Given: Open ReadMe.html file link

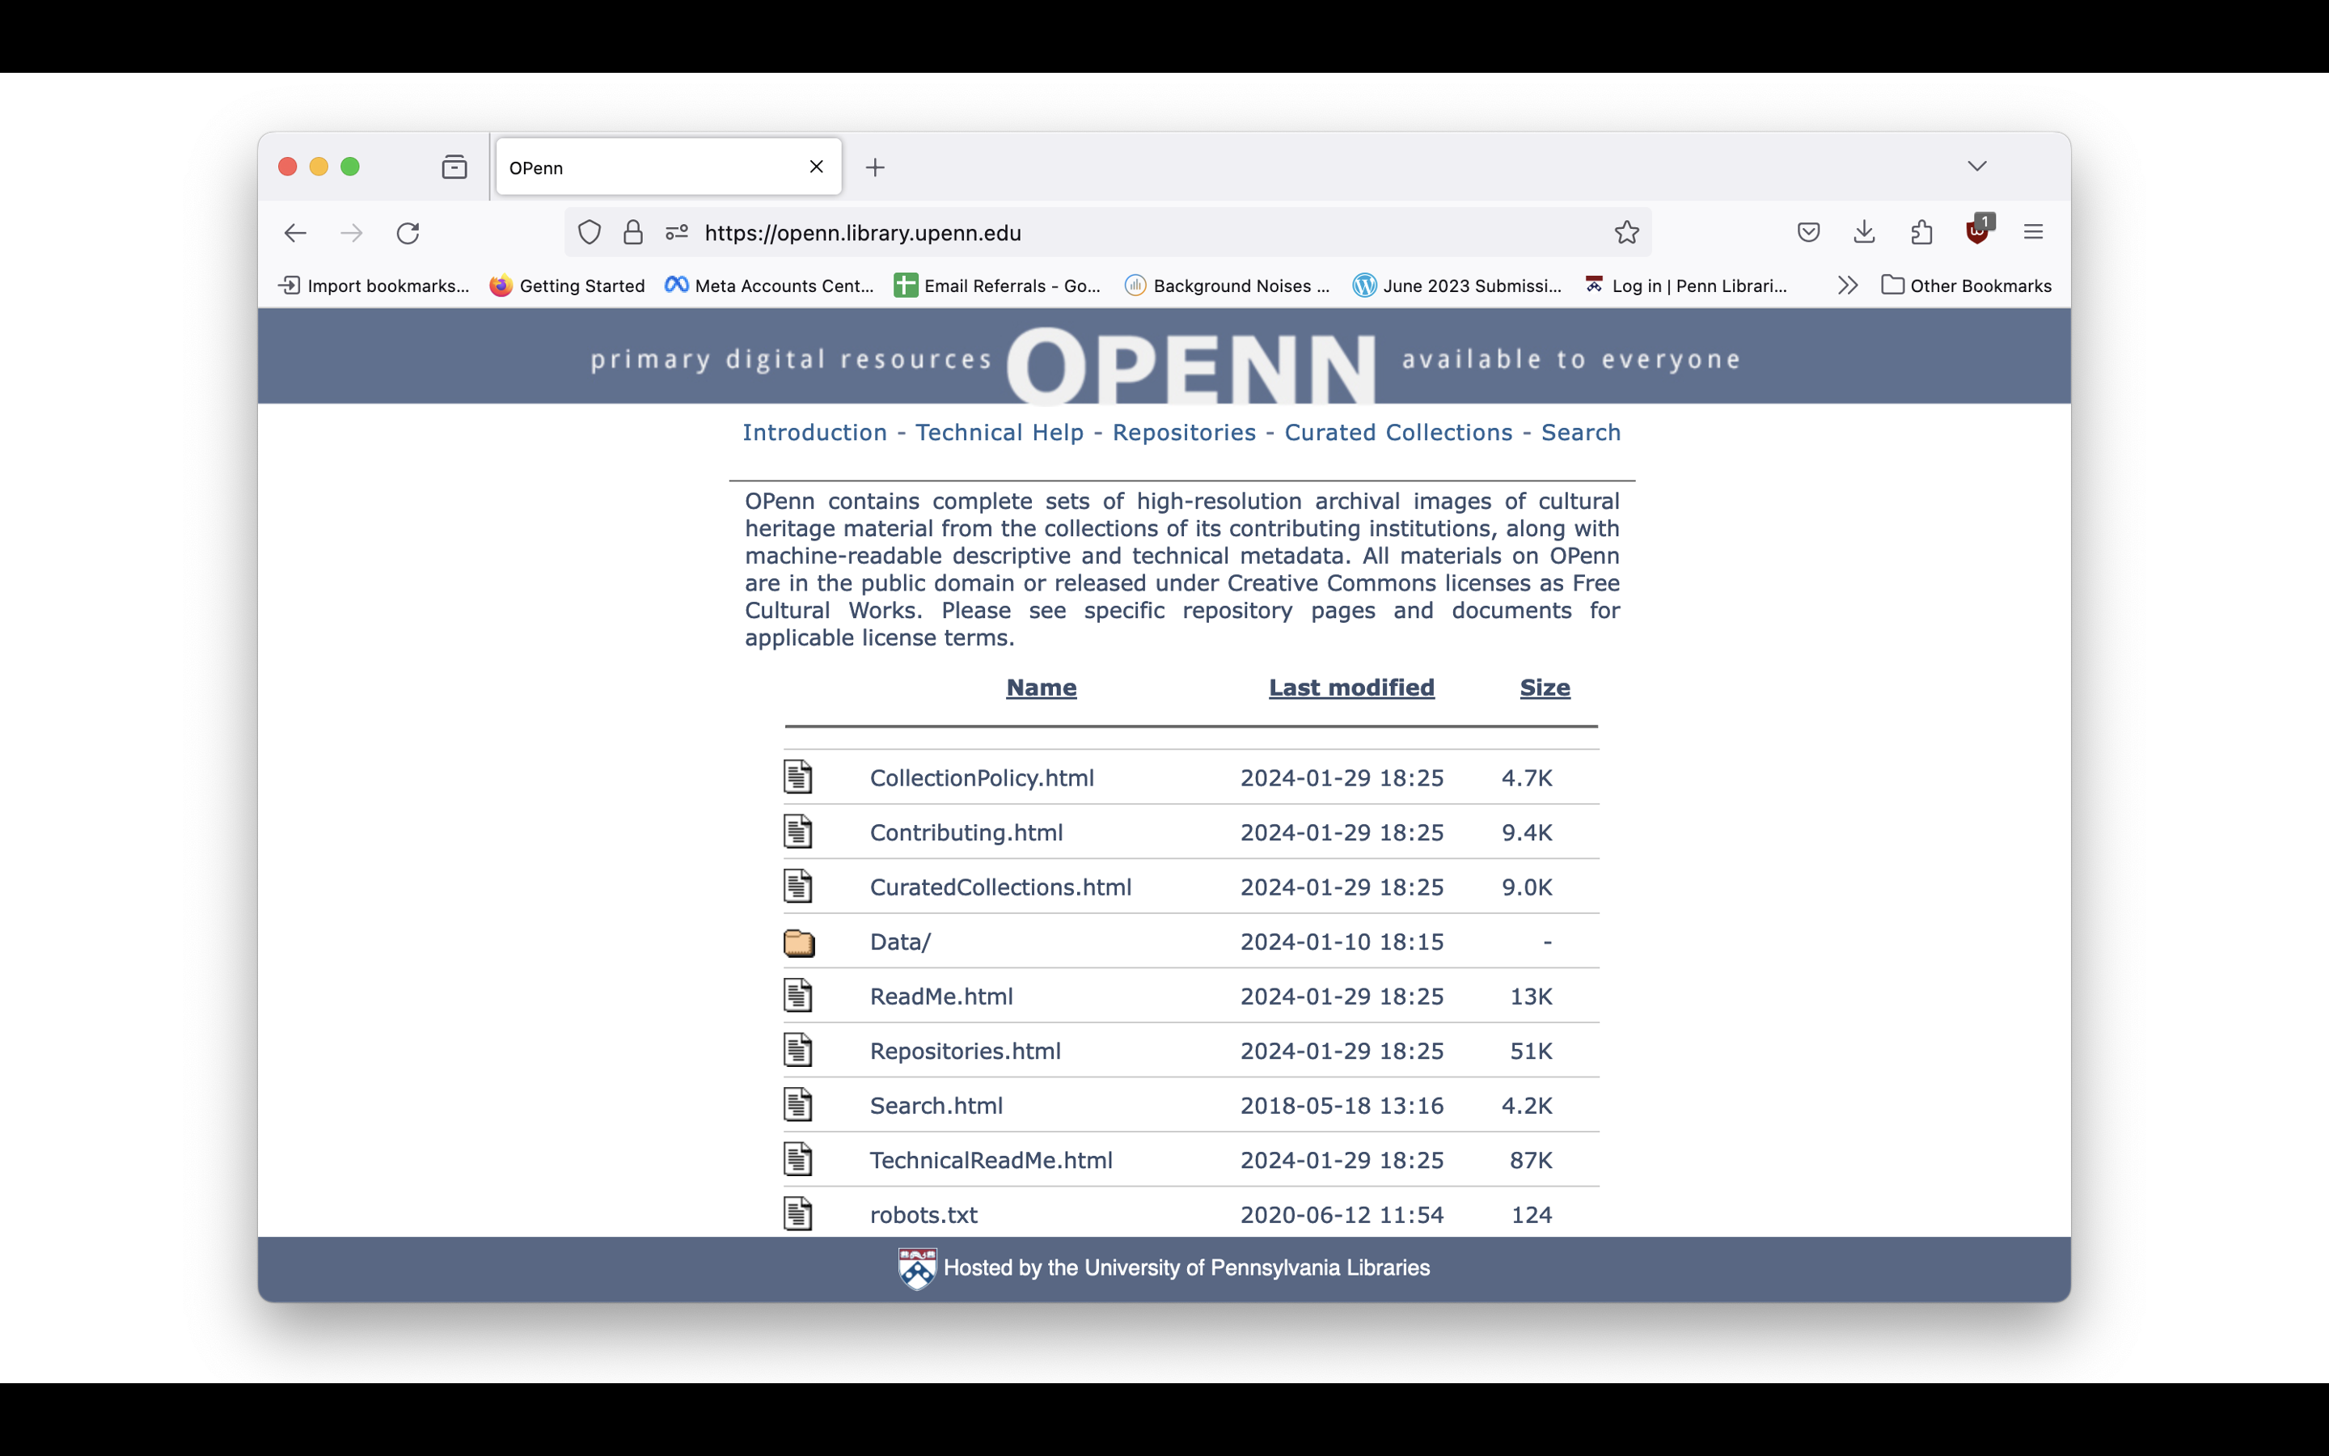Looking at the screenshot, I should 941,997.
